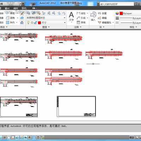
Task: Select the Table (表格) tool
Action: (81, 22)
